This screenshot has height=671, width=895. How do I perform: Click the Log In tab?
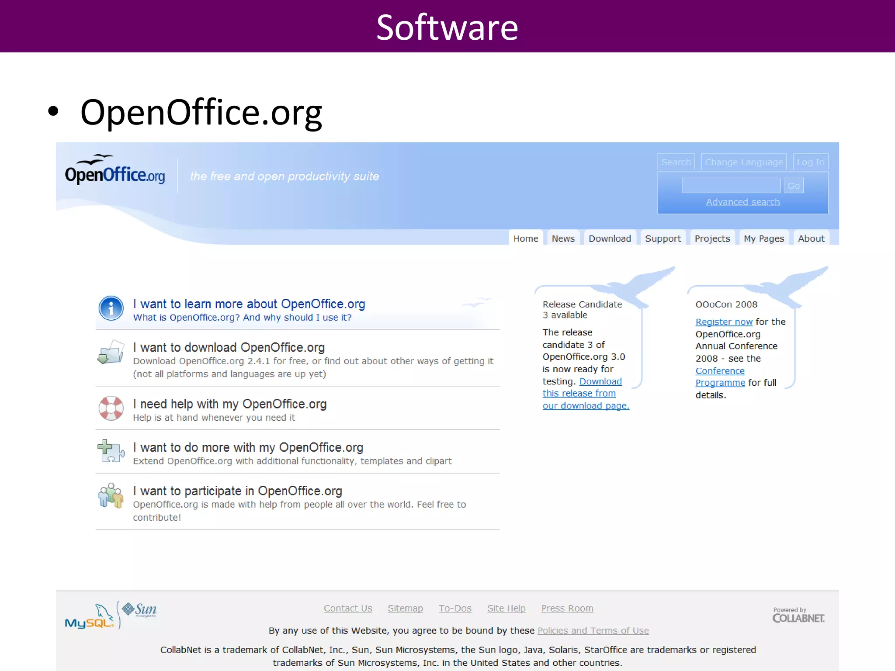[810, 162]
